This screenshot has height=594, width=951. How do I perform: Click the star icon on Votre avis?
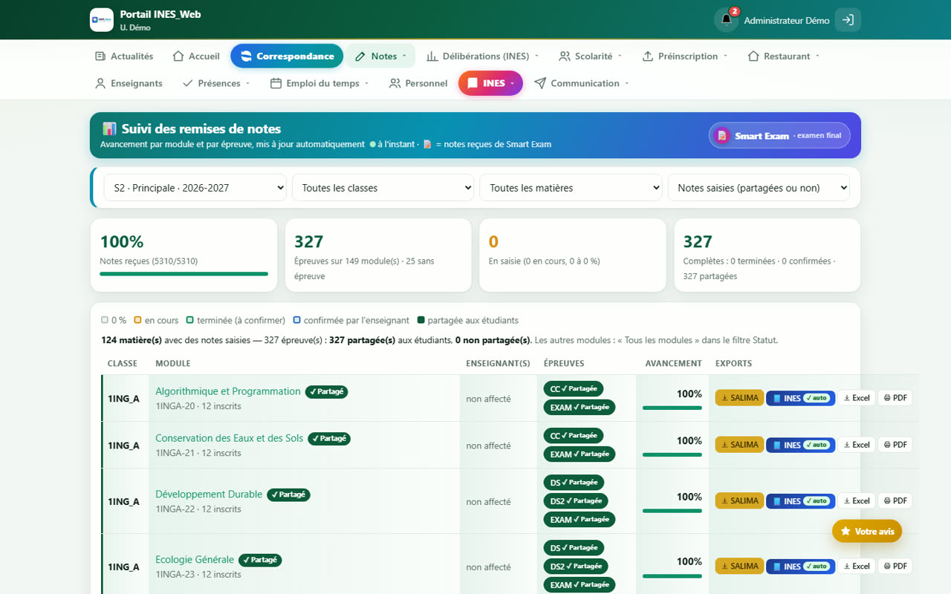(845, 532)
